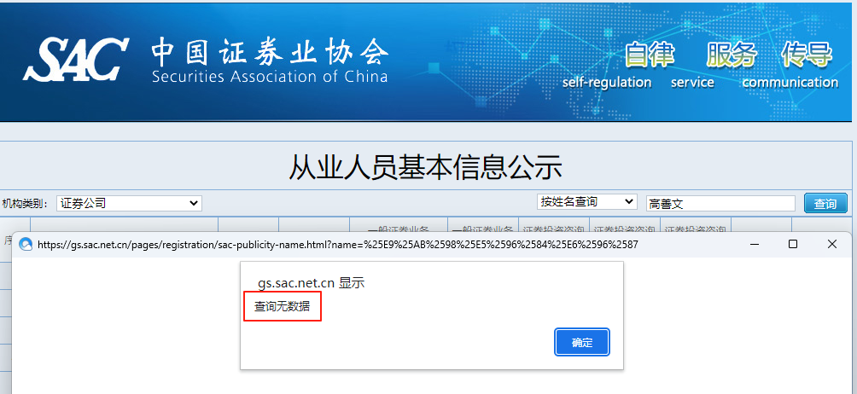Minimize the popup query window

coord(755,244)
